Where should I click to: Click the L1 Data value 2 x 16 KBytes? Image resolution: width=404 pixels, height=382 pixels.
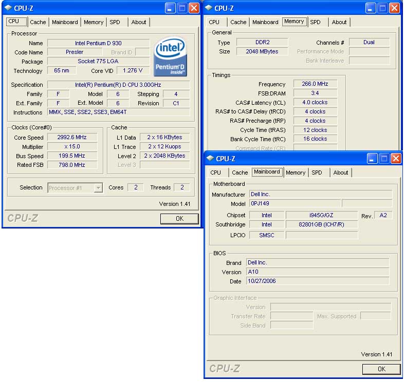[x=164, y=137]
